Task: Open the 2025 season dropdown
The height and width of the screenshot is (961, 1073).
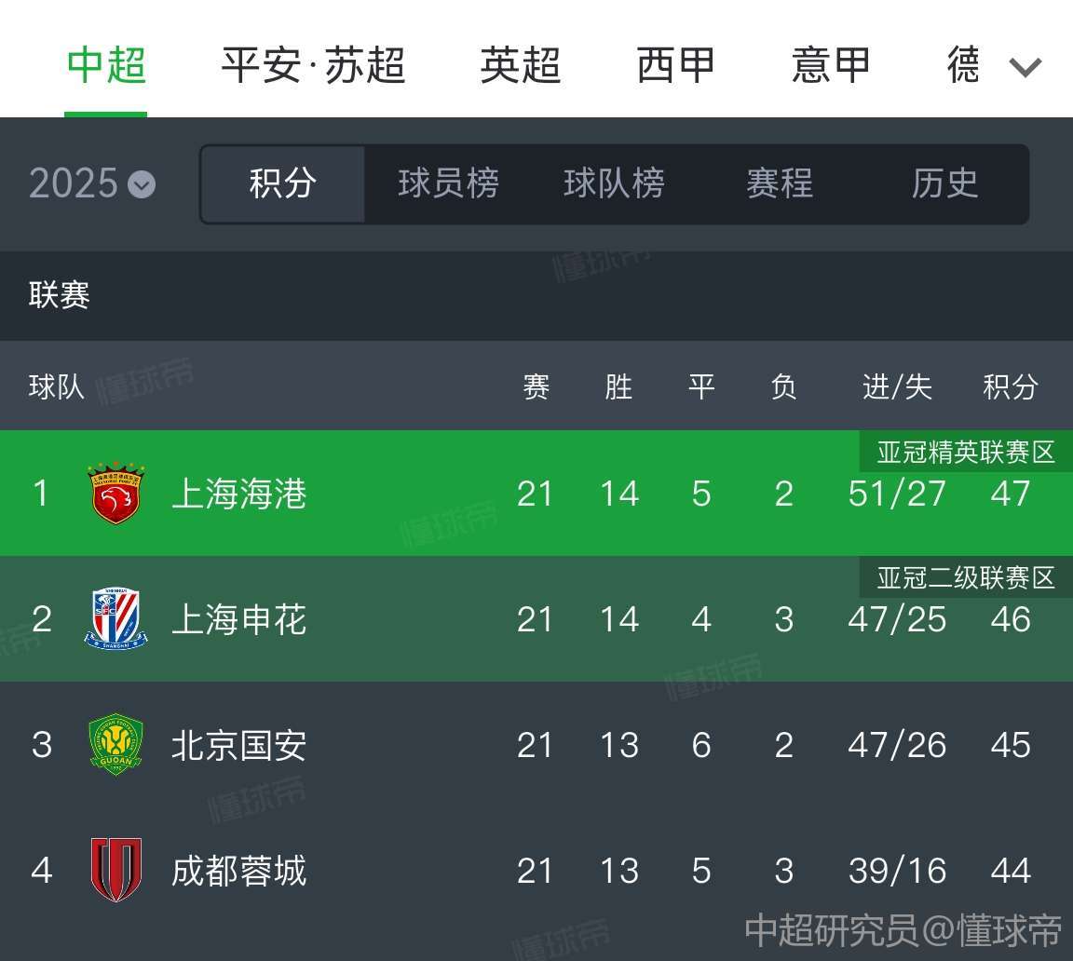Action: pos(91,183)
